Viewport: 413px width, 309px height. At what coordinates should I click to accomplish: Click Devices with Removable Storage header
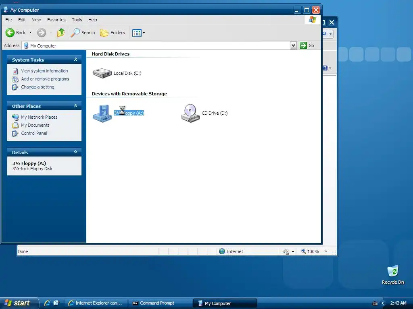point(129,94)
